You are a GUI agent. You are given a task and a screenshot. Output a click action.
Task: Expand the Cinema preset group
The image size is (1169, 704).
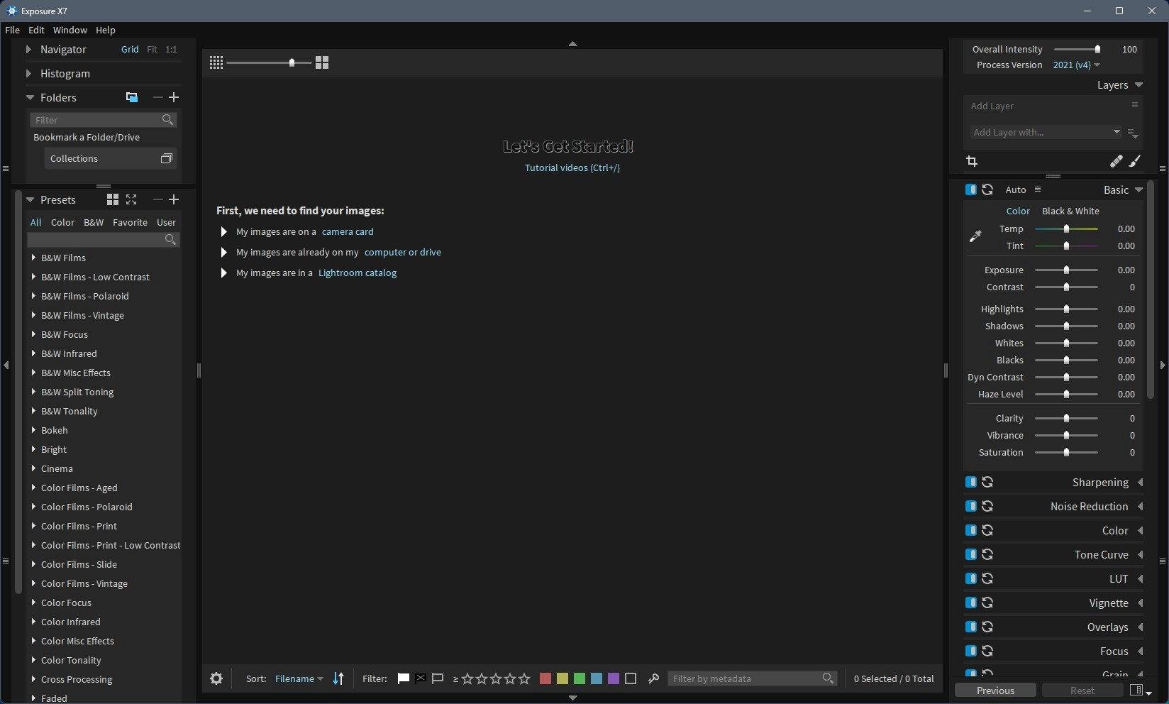point(33,468)
